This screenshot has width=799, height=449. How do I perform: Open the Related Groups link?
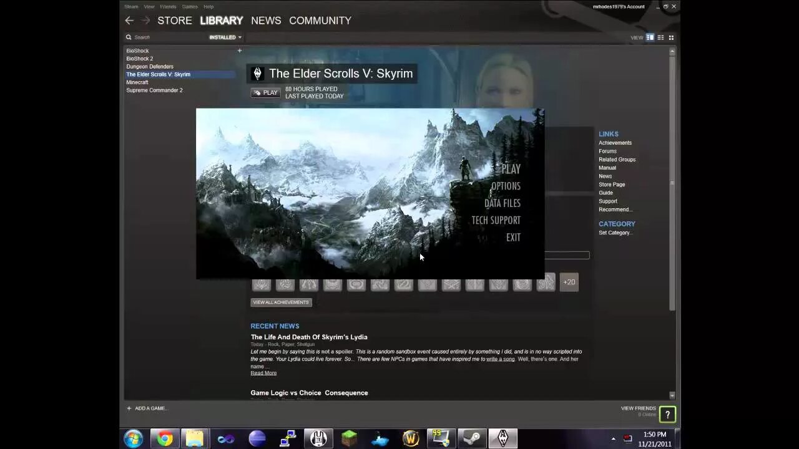click(x=617, y=160)
